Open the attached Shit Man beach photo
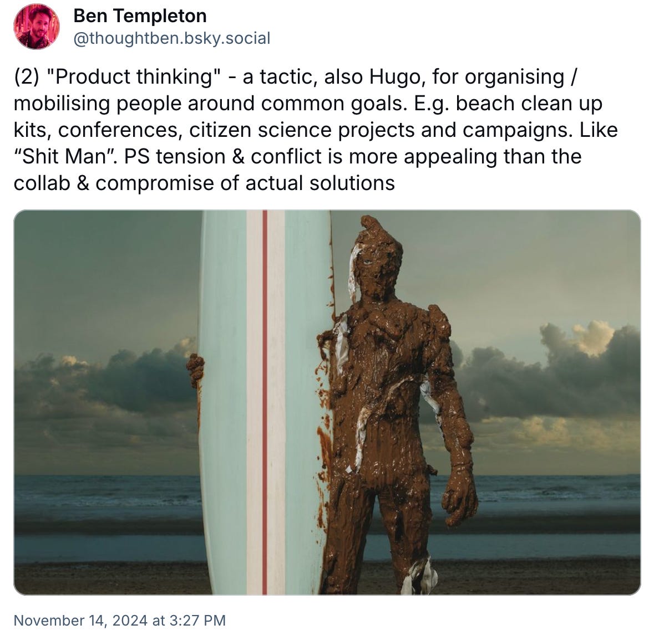 point(327,402)
